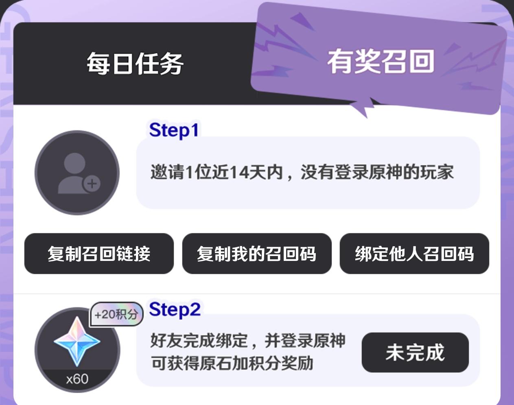Click the person silhouette in invite icon
This screenshot has width=514, height=405.
coord(74,173)
